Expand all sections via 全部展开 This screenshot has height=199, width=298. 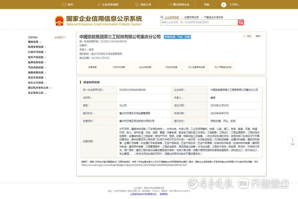point(60,37)
